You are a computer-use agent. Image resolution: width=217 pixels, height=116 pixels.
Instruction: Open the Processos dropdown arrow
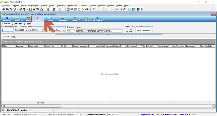coord(104,19)
